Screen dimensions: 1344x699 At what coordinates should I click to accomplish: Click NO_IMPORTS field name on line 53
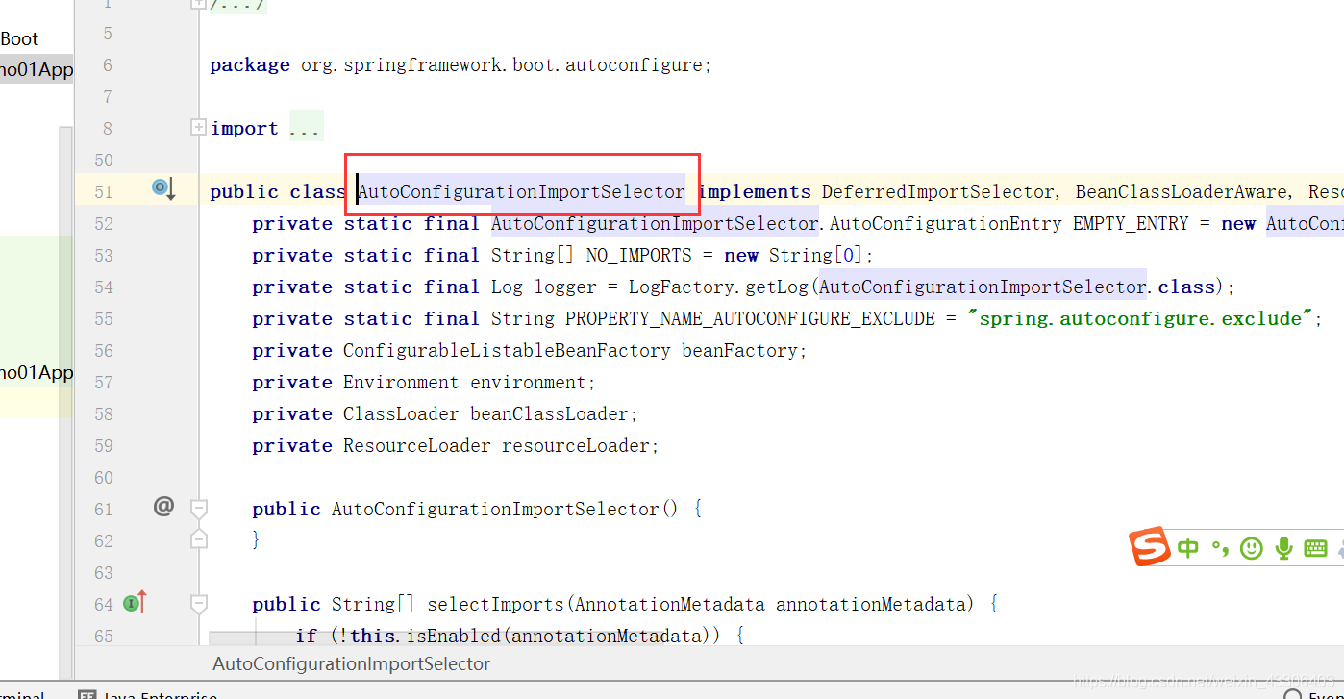638,255
